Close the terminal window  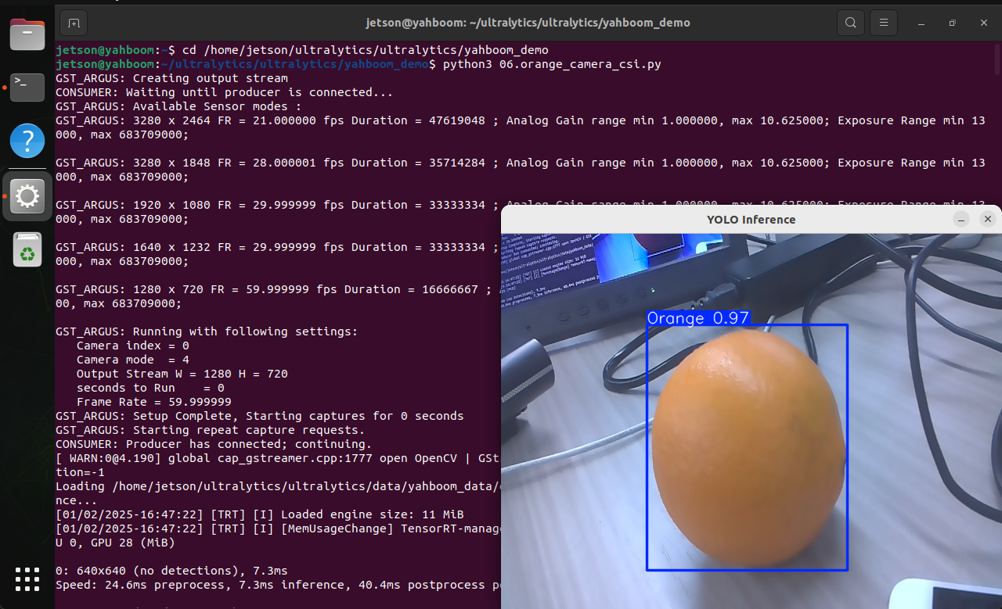(984, 23)
